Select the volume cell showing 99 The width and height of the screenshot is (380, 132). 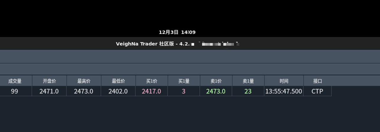click(14, 91)
